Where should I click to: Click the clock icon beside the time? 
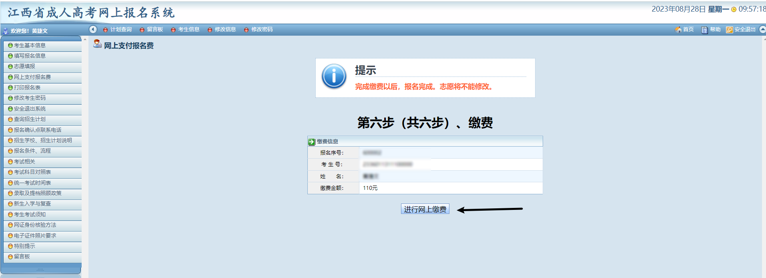734,10
